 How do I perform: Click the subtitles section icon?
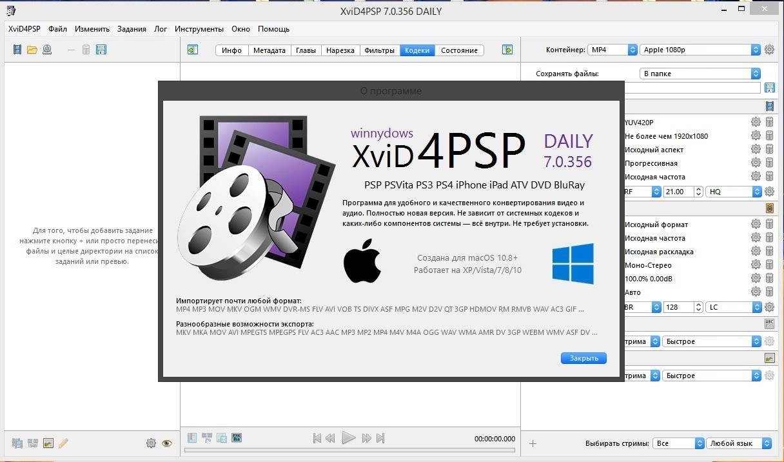769,324
